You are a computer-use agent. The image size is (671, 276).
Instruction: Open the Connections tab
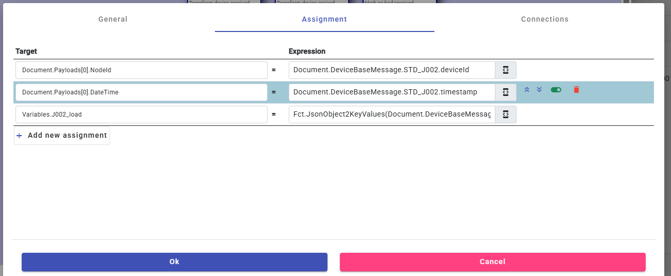(x=544, y=19)
